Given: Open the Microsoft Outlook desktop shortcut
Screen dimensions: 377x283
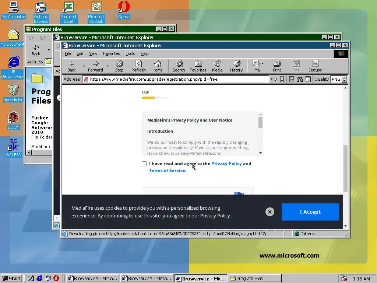Looking at the screenshot, I should pyautogui.click(x=96, y=12).
